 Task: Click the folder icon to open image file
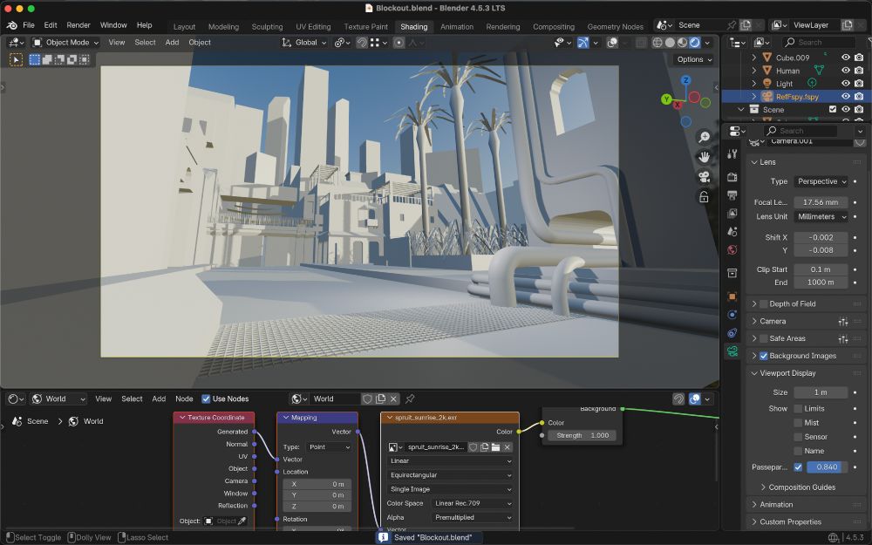point(494,447)
